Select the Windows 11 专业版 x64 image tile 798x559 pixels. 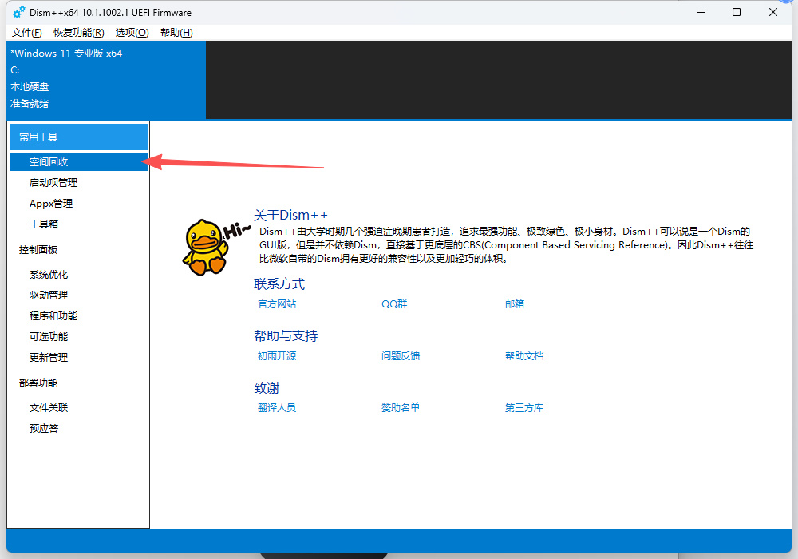point(106,79)
